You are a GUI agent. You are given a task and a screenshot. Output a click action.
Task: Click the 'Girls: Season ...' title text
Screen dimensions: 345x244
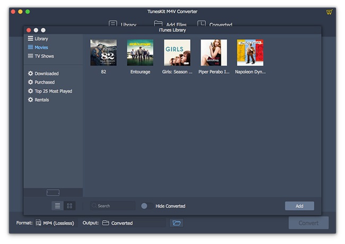tap(177, 72)
